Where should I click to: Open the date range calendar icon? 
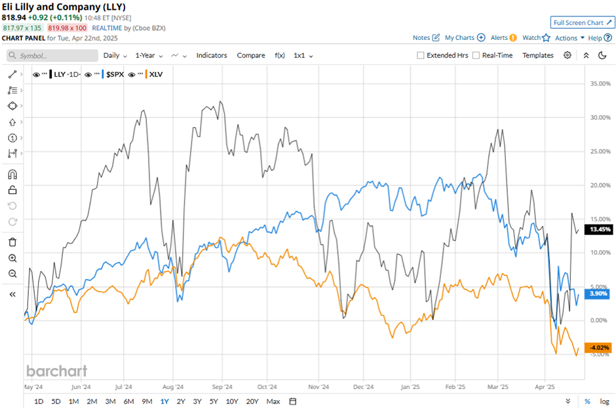pyautogui.click(x=293, y=401)
